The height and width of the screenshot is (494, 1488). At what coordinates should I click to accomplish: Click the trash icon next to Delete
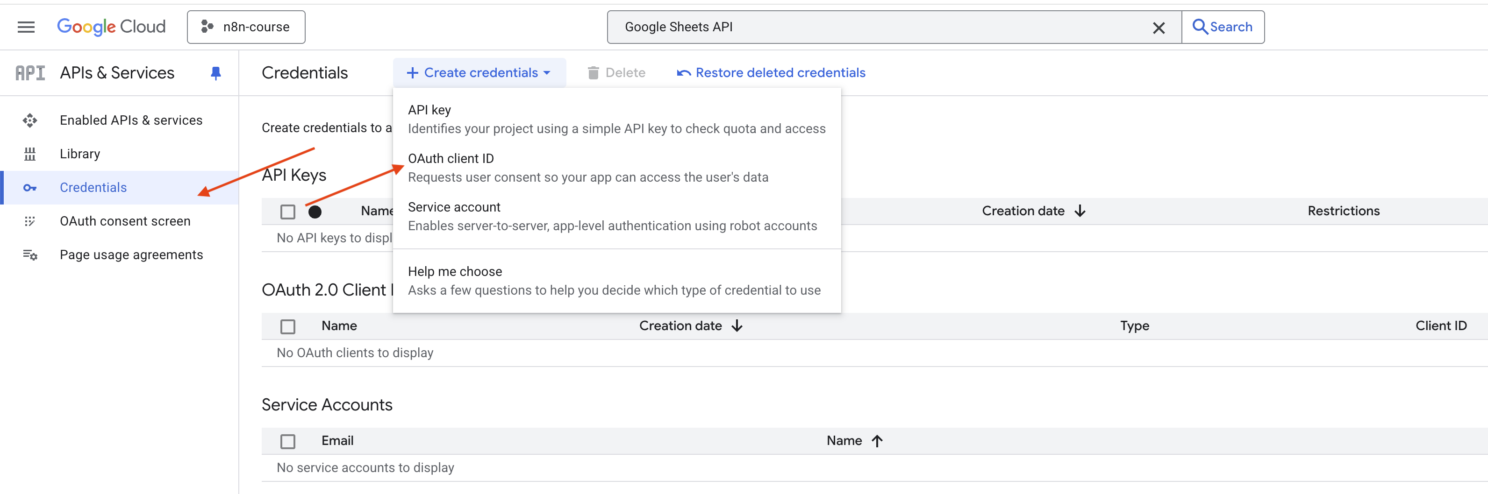[593, 73]
